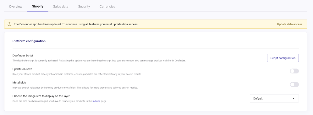This screenshot has width=313, height=115.
Task: Click the warning icon in yellow banner
Action: point(9,24)
